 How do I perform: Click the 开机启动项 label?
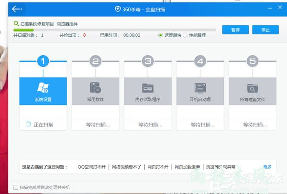pos(200,100)
